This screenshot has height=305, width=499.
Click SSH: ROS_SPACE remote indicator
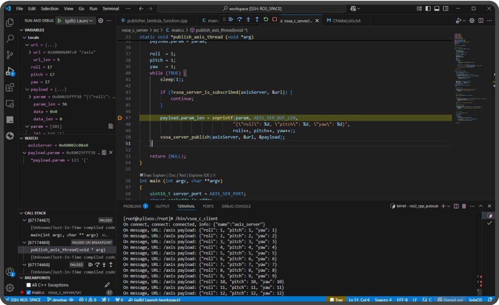coord(23,300)
